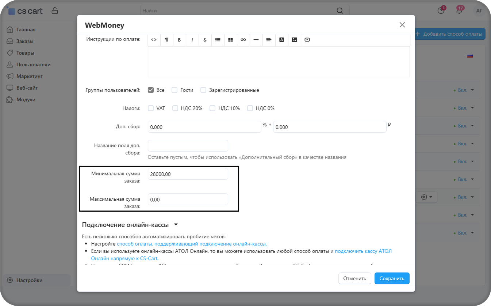This screenshot has width=491, height=306.
Task: Open Веб-сайт in sidebar
Action: click(27, 88)
